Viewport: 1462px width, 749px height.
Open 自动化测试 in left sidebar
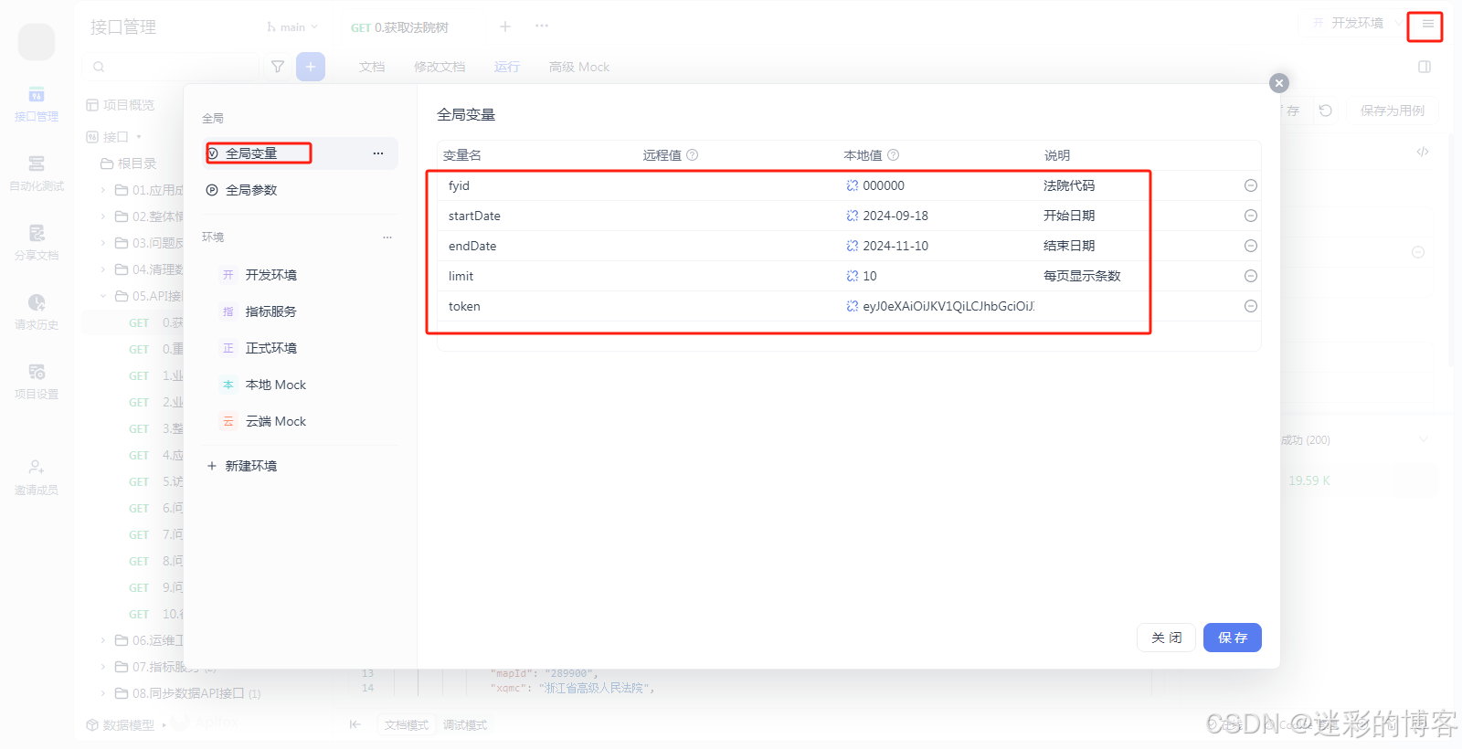click(x=37, y=174)
